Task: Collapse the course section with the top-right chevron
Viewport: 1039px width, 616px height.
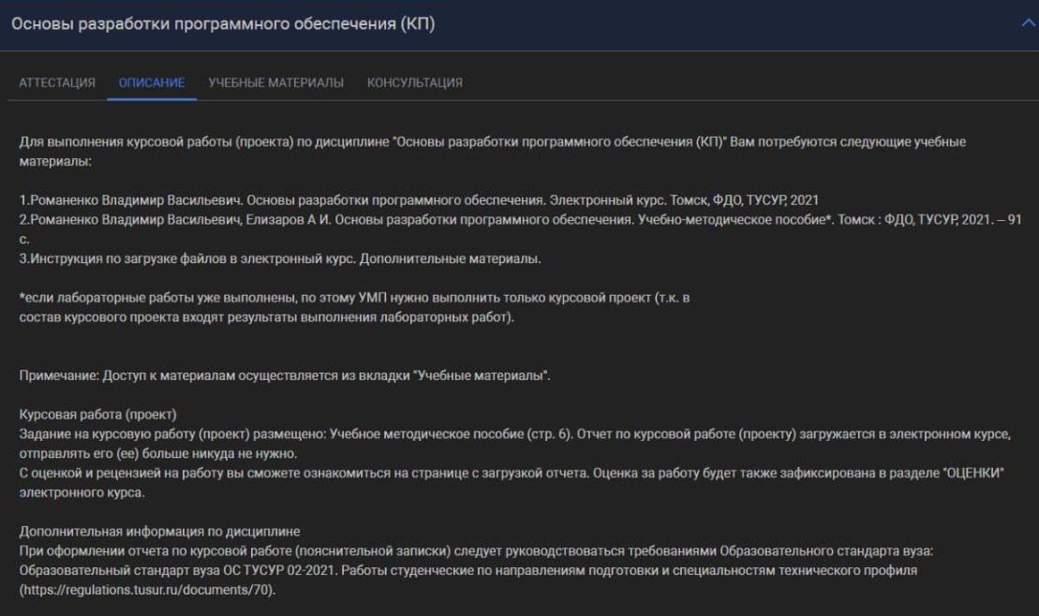Action: tap(1028, 23)
